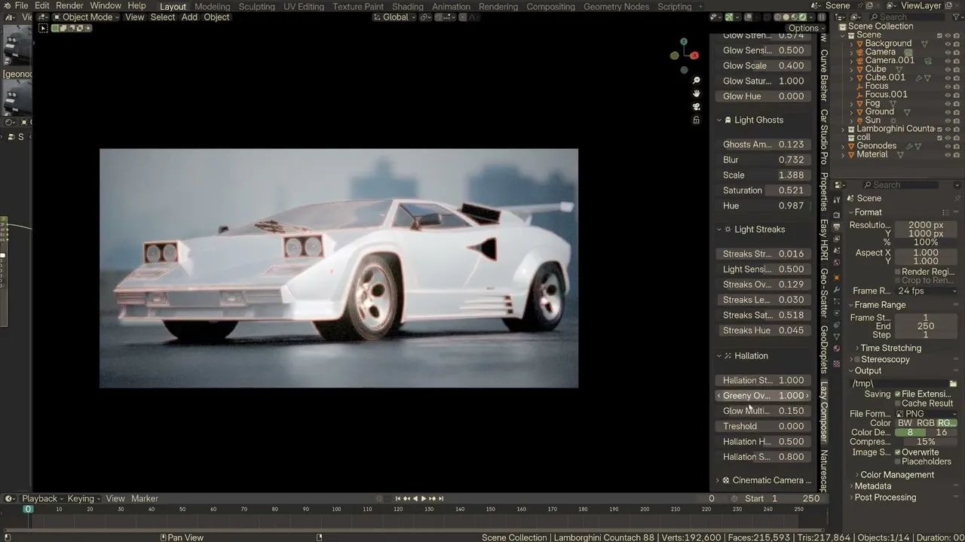965x542 pixels.
Task: Click the play animation button in timeline
Action: click(x=424, y=498)
